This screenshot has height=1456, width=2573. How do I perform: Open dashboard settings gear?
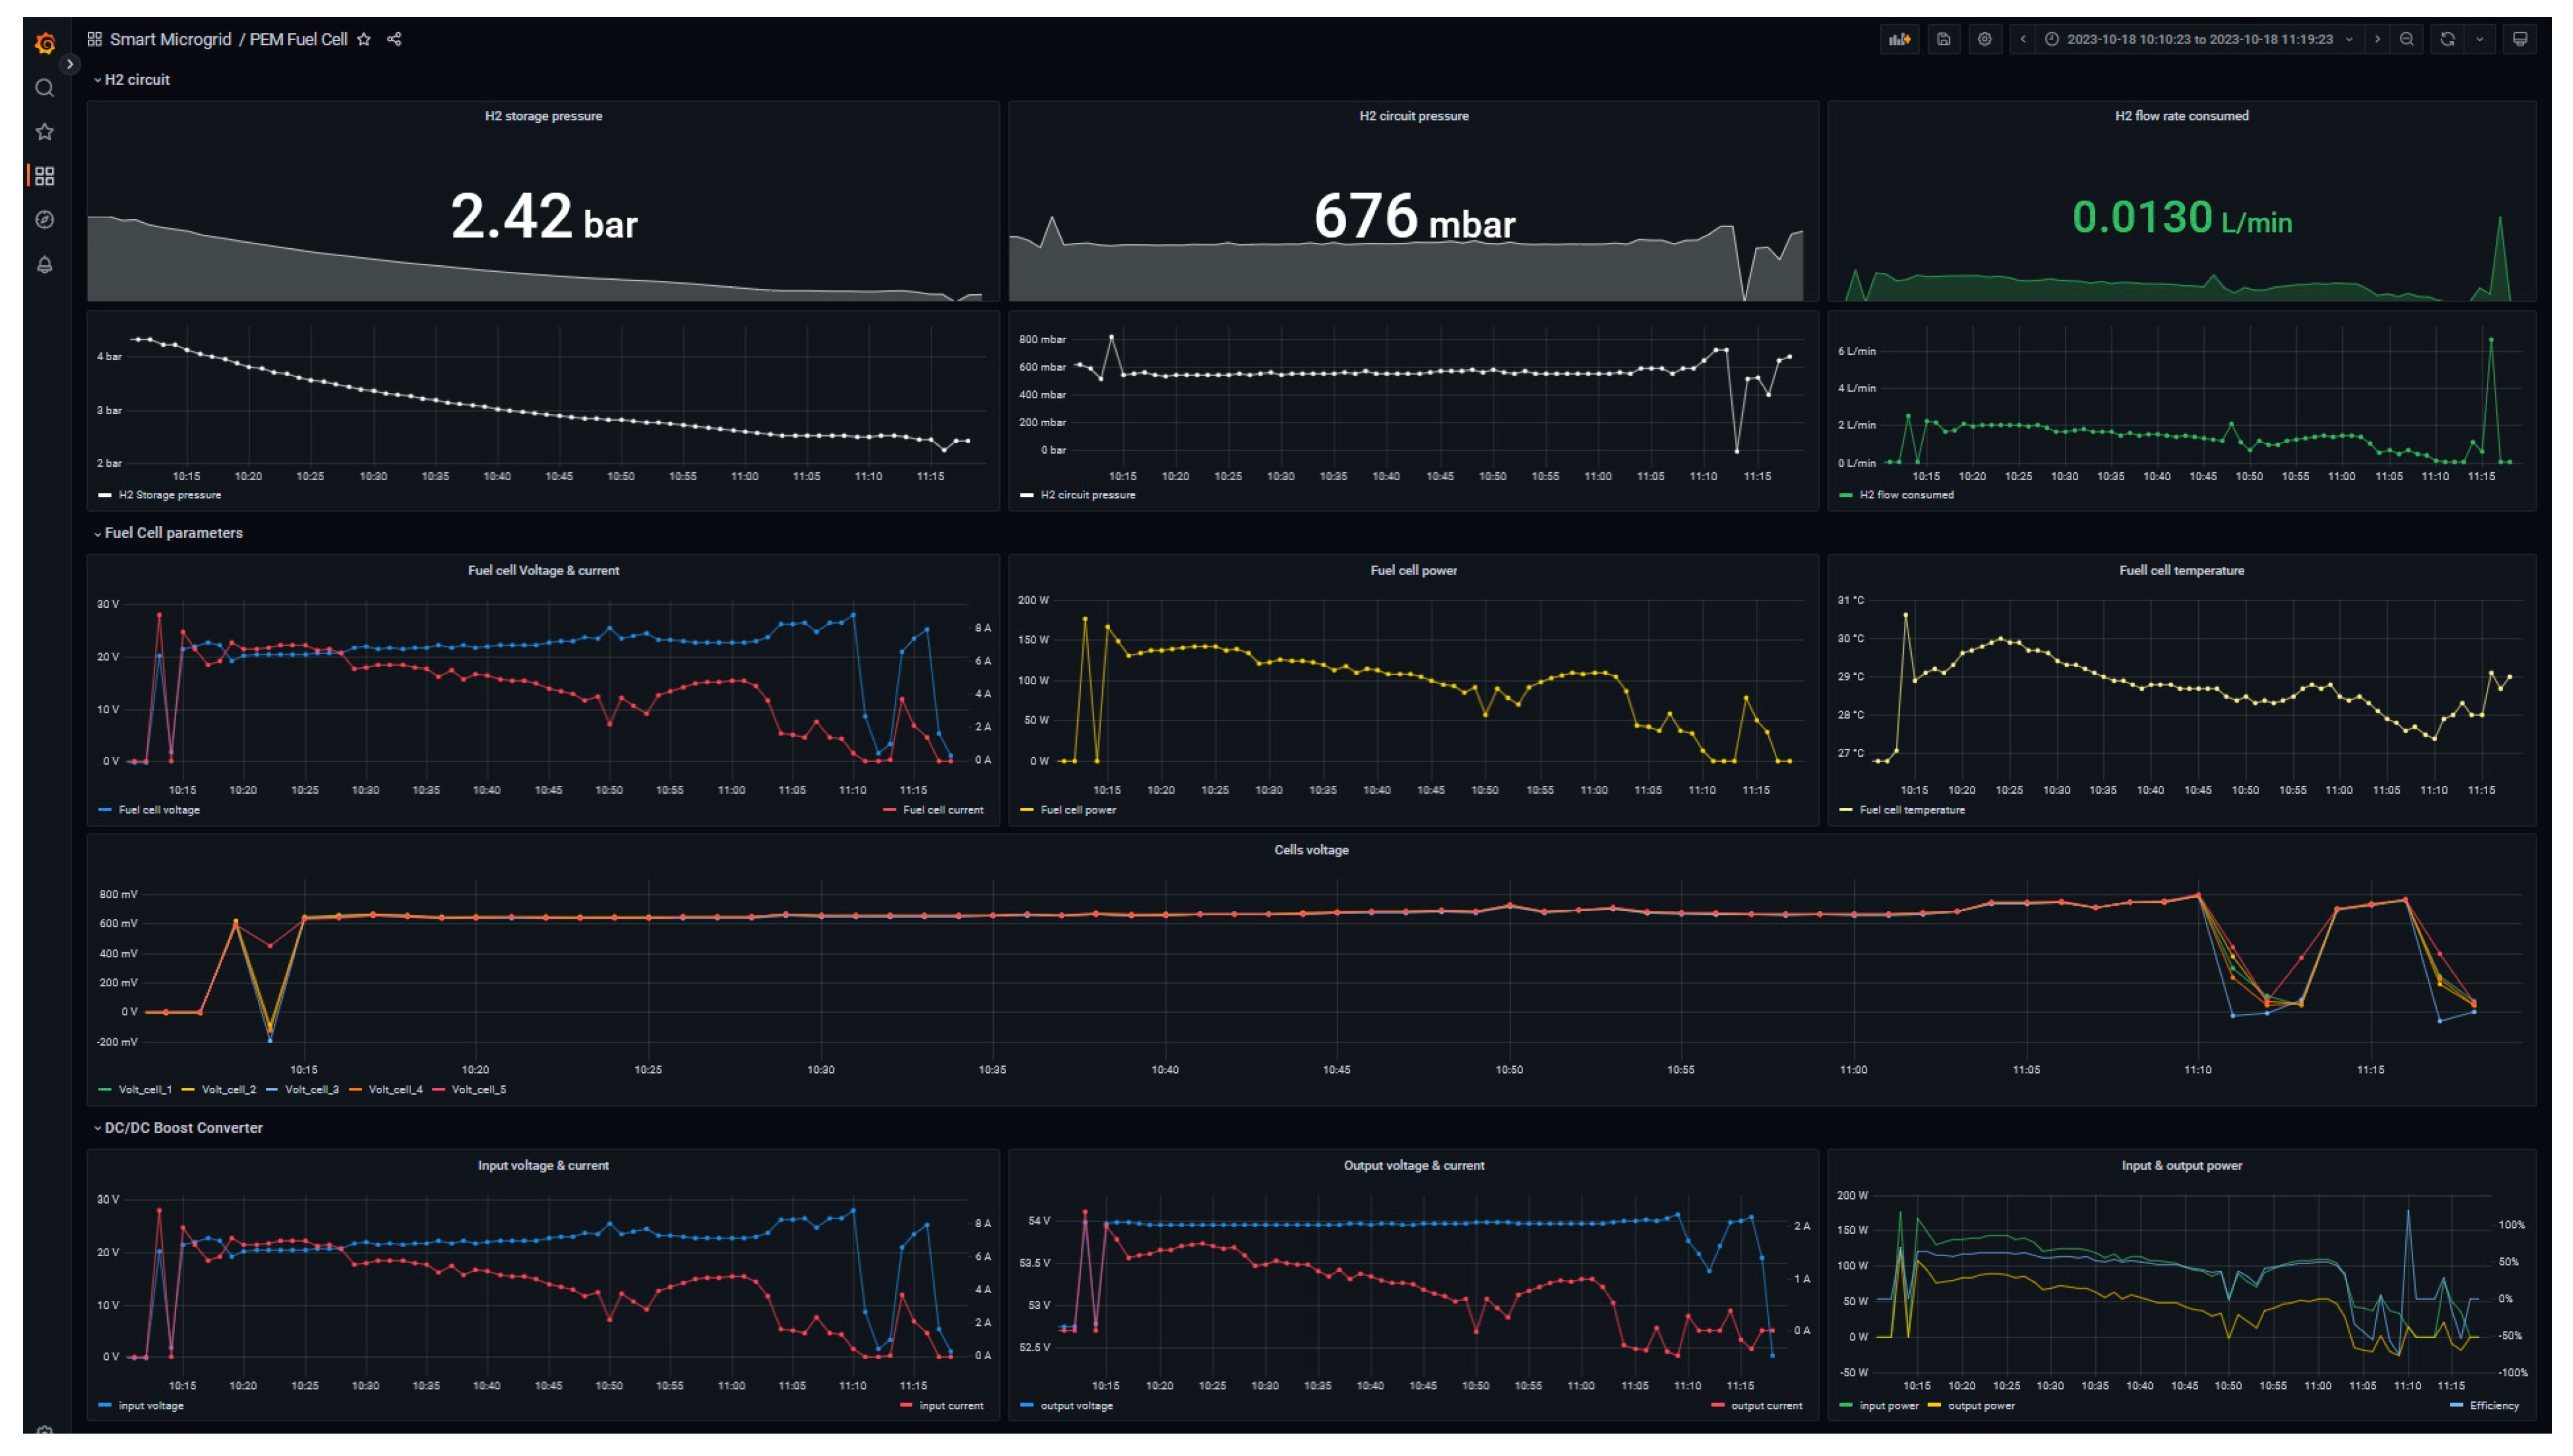click(x=1984, y=39)
